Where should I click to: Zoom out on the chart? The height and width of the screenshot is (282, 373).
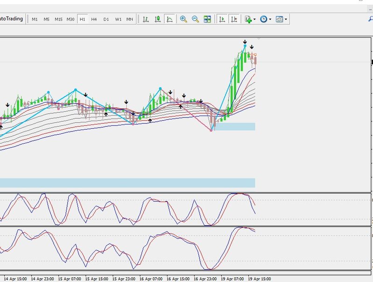(x=195, y=19)
